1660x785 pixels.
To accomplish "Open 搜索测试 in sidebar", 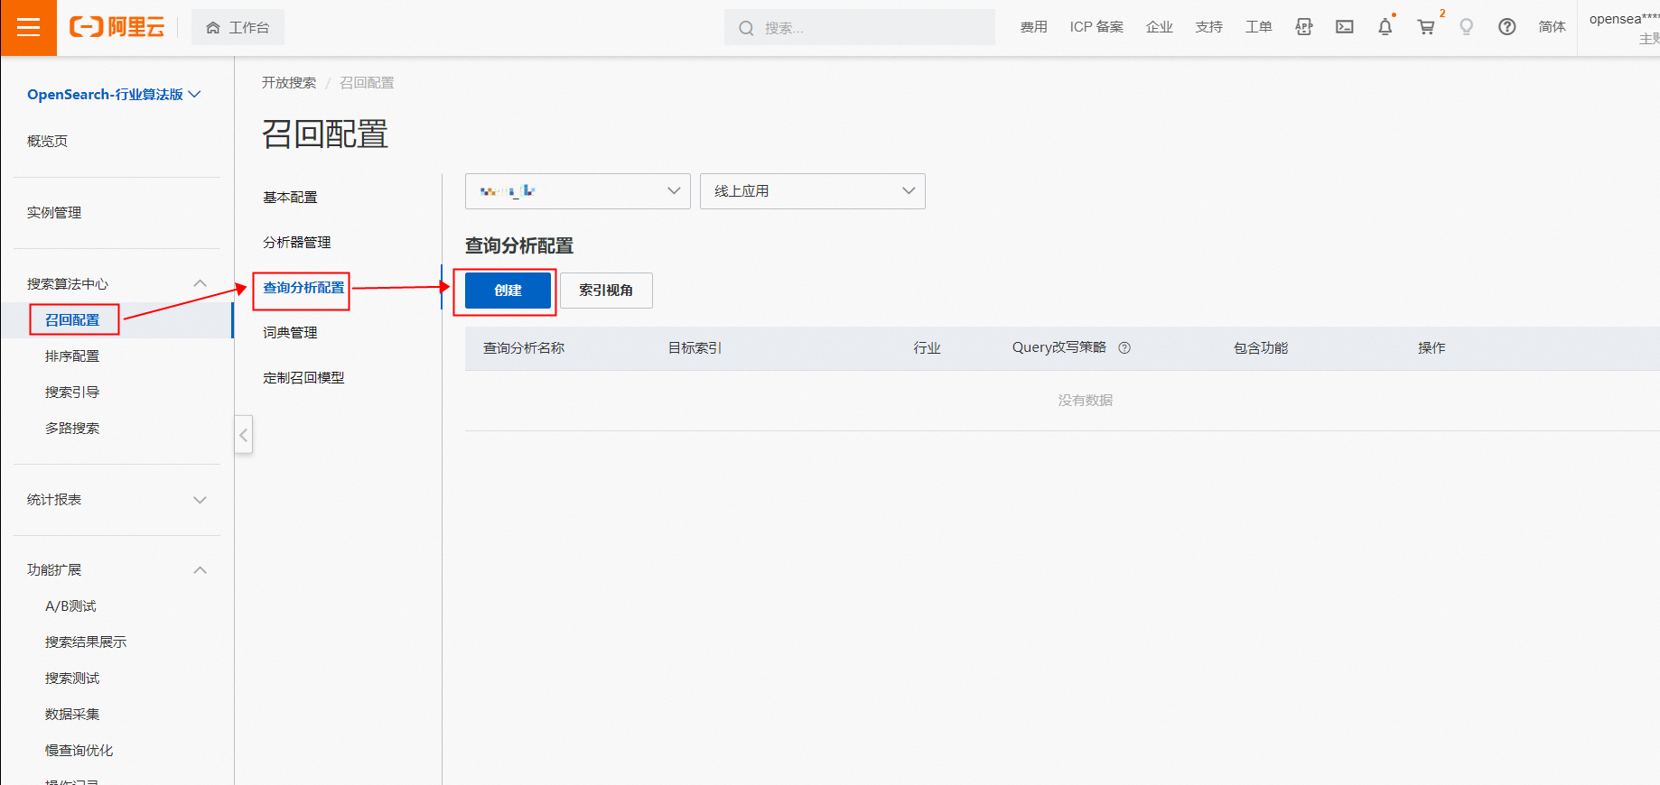I will click(72, 679).
